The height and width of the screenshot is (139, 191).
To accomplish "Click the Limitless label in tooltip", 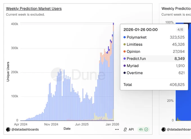I will pos(135,44).
